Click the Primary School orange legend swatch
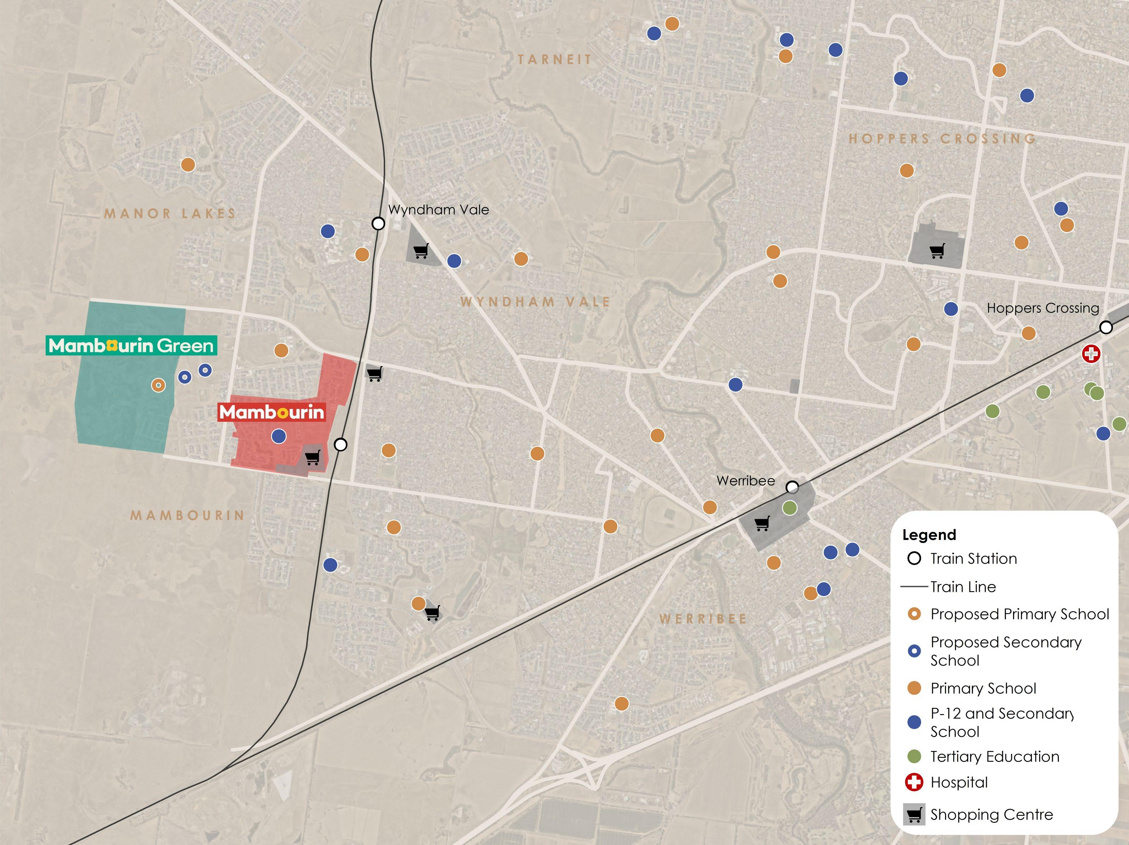Screen dimensions: 1129x845 (x=914, y=688)
